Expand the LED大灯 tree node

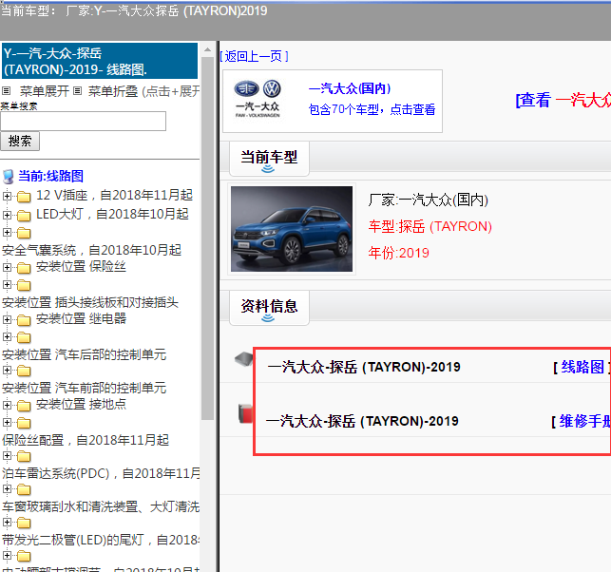(x=7, y=215)
